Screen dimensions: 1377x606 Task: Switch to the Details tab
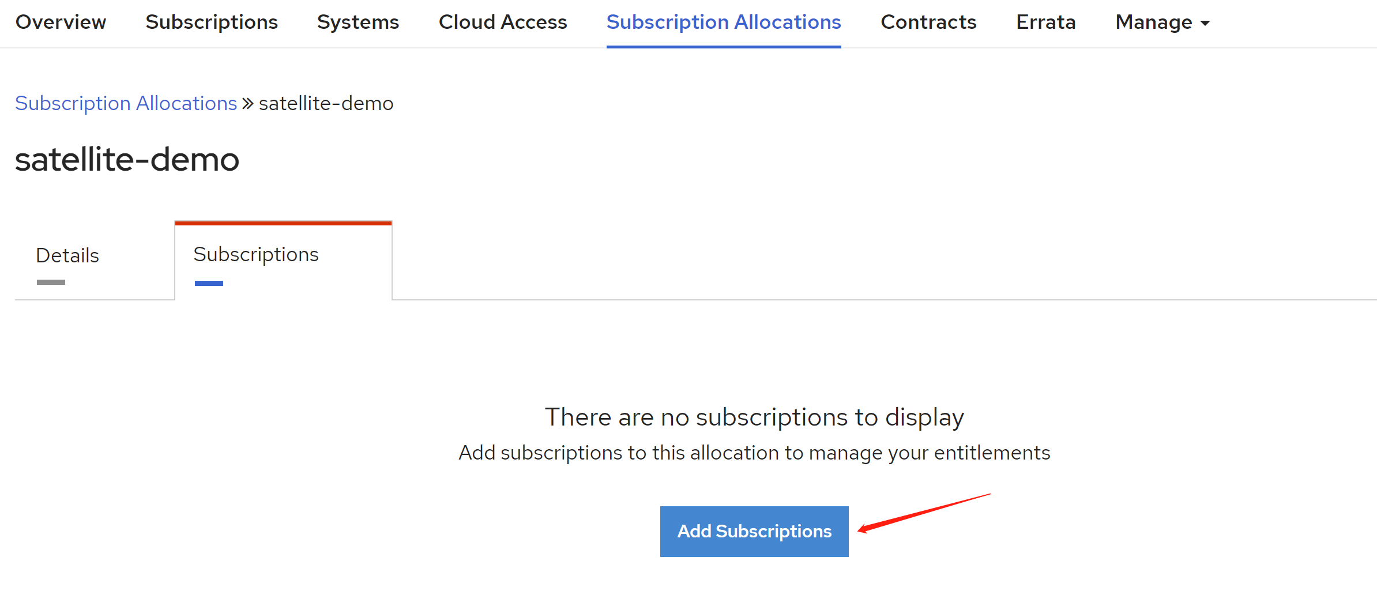tap(67, 255)
